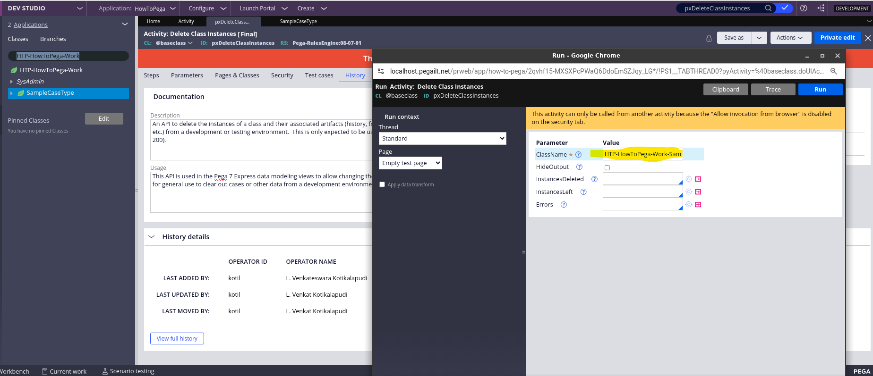Click pink arrow icon beside Errors field
This screenshot has width=873, height=376.
click(x=698, y=205)
